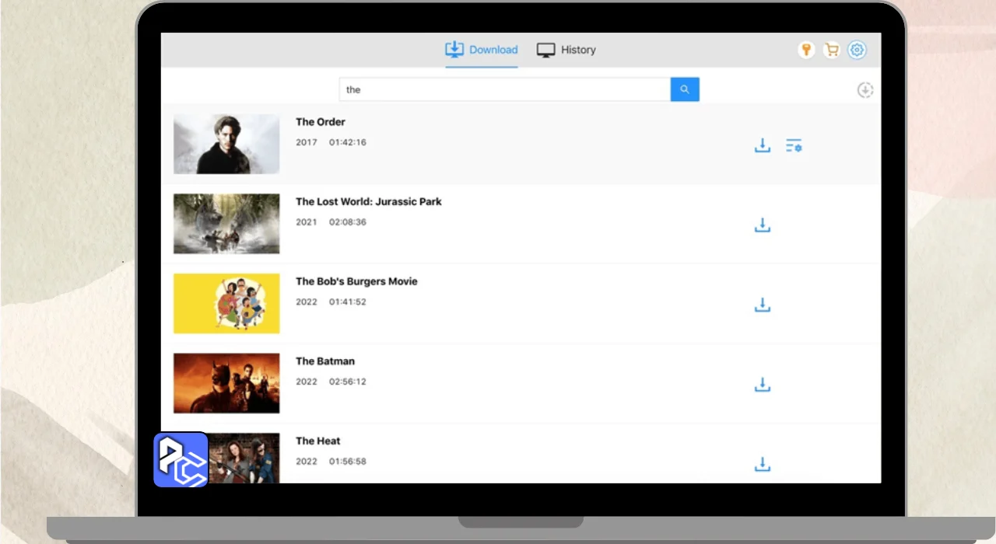Show the download queue circle icon
The image size is (996, 544).
[865, 90]
